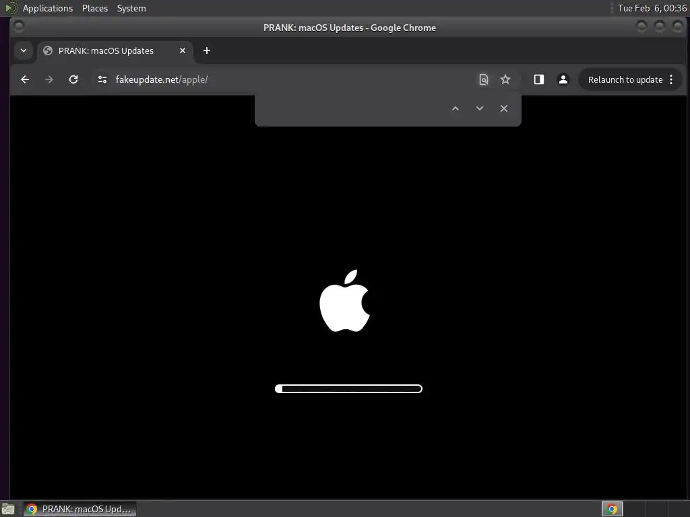Expand the tab search dropdown
Screen dimensions: 690x517
tap(24, 50)
